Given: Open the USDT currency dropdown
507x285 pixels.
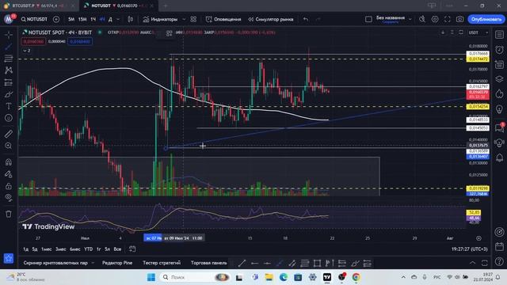Looking at the screenshot, I should [478, 32].
